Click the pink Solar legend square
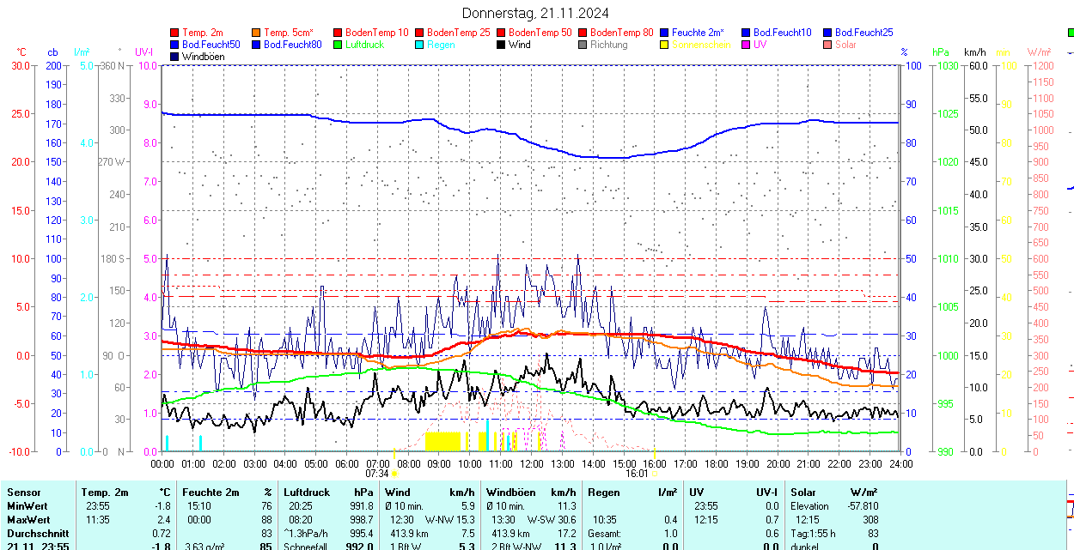This screenshot has height=550, width=1074. 827,45
